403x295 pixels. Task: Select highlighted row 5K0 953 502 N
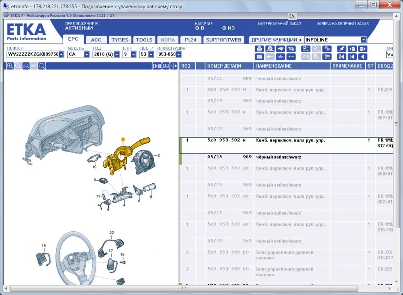[x=287, y=146]
